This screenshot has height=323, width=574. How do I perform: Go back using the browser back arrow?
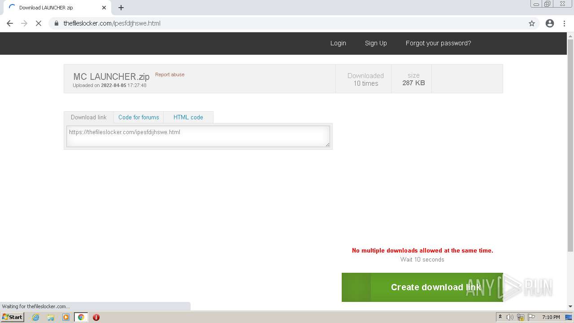click(10, 23)
